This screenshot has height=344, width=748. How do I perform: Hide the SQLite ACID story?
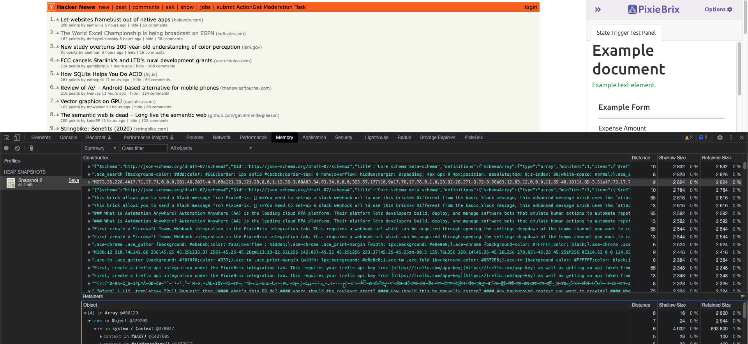(137, 80)
